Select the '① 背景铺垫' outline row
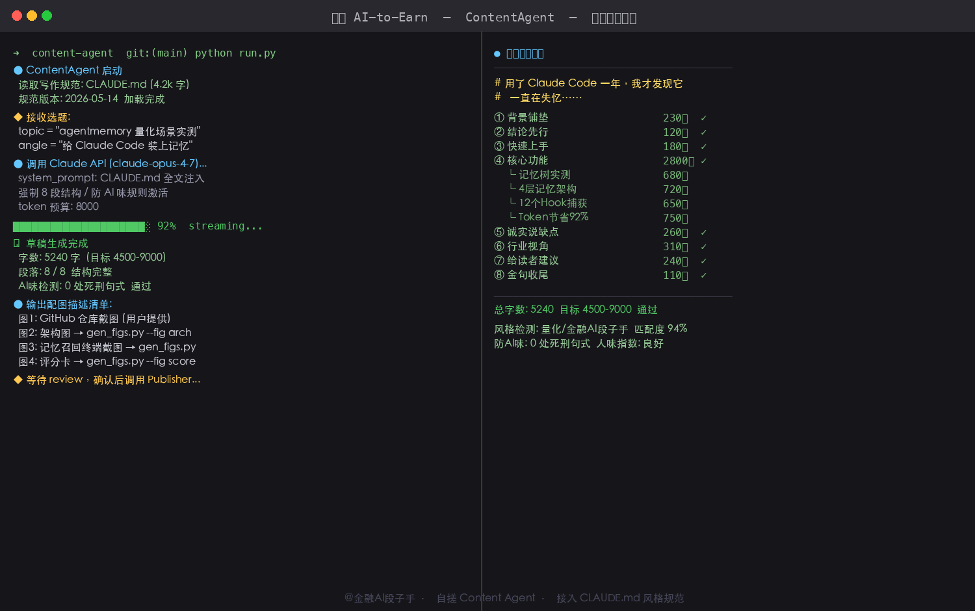Viewport: 975px width, 611px height. (x=601, y=118)
